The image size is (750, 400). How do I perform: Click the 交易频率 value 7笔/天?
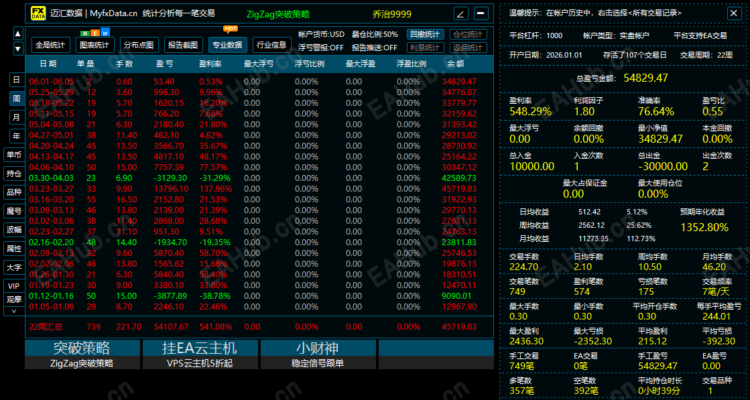tap(716, 291)
